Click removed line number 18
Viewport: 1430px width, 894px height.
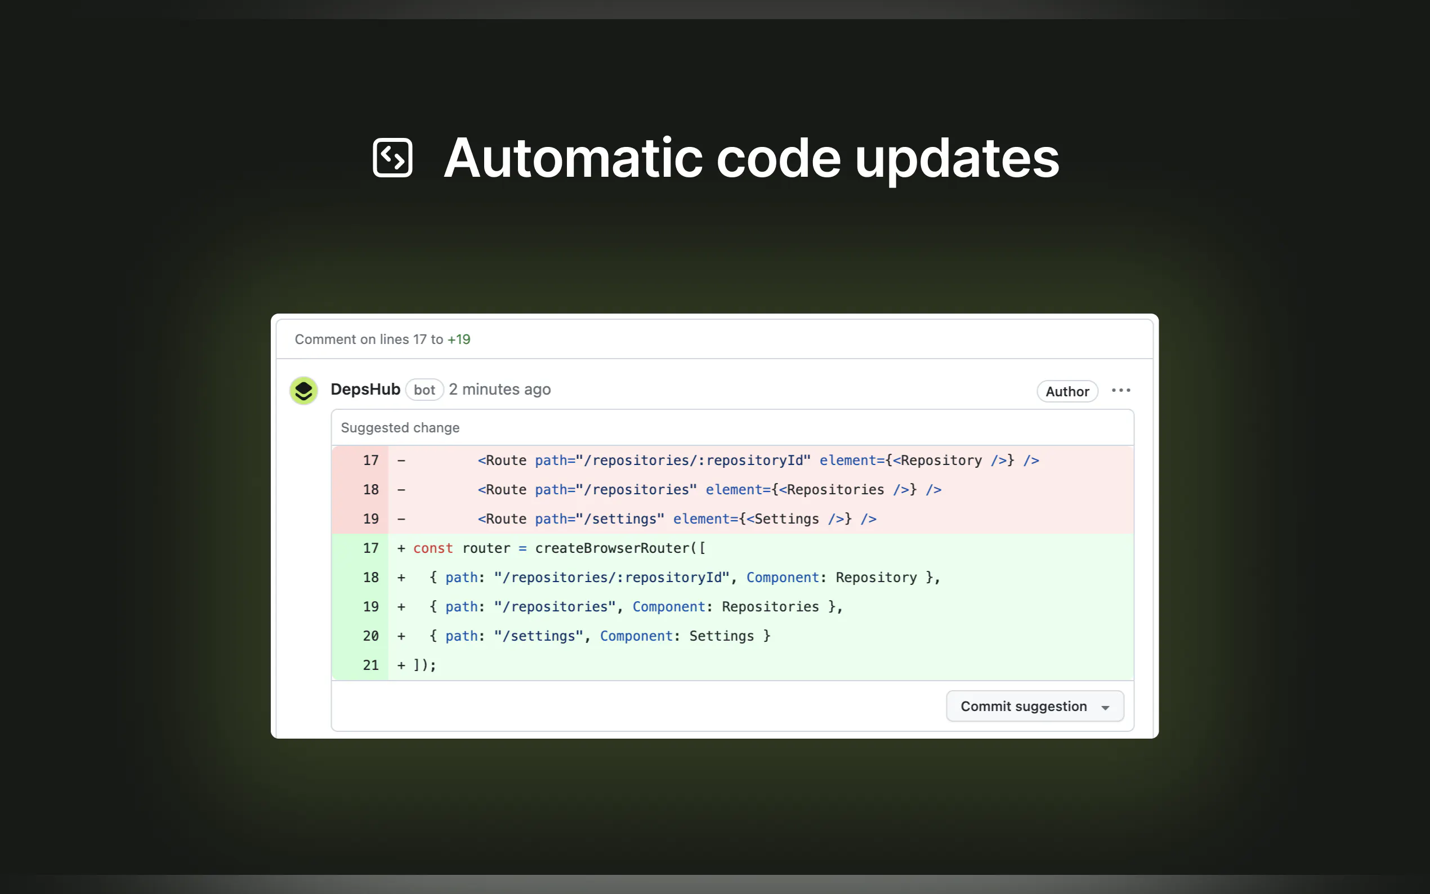370,490
